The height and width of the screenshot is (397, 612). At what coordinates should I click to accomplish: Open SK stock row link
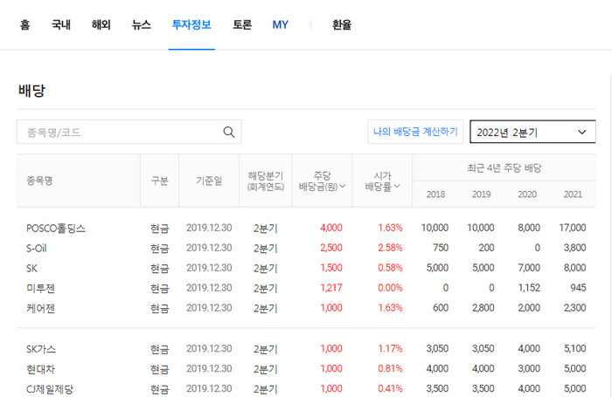(x=31, y=269)
